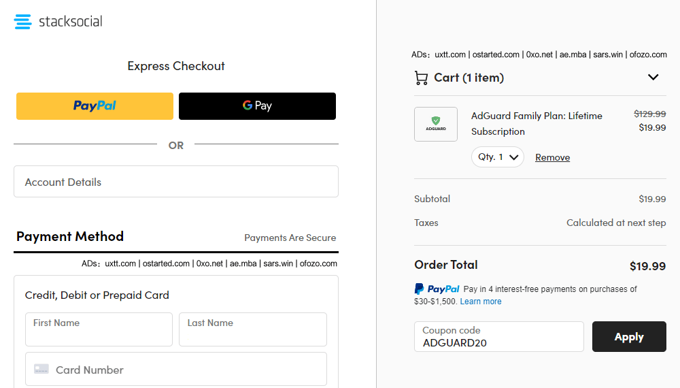Collapse the cart summary chevron
680x388 pixels.
point(653,78)
